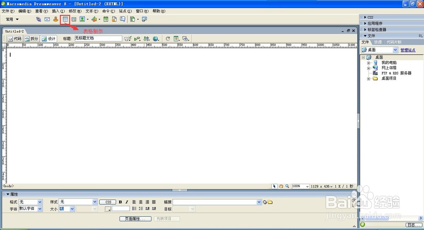This screenshot has width=424, height=230.
Task: Insert a server-side include
Action: tap(114, 19)
